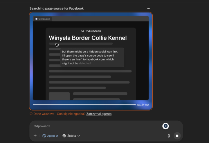Click the plus attach icon

click(x=35, y=136)
